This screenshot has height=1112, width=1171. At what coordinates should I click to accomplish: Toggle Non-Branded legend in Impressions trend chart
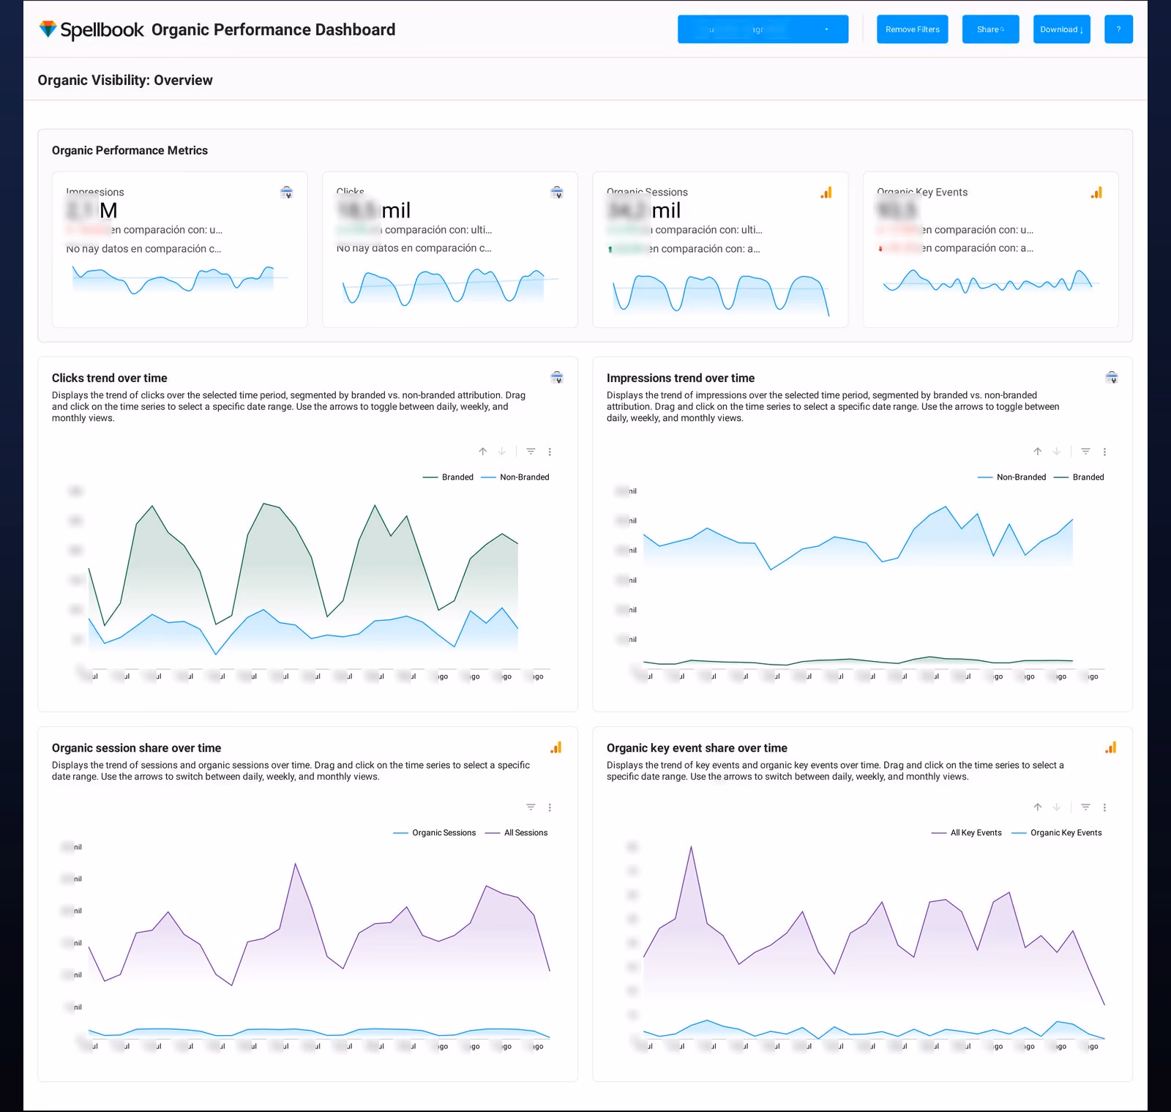(1012, 477)
